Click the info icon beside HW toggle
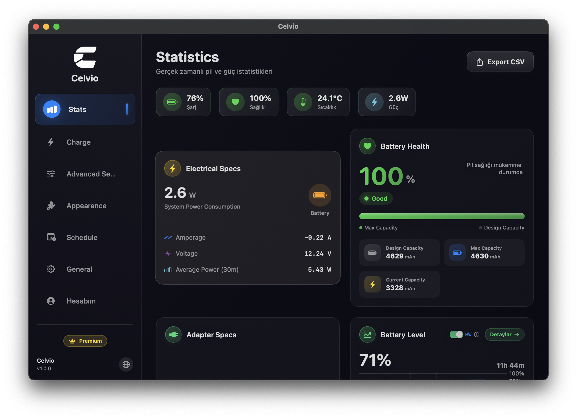The height and width of the screenshot is (418, 577). 477,335
